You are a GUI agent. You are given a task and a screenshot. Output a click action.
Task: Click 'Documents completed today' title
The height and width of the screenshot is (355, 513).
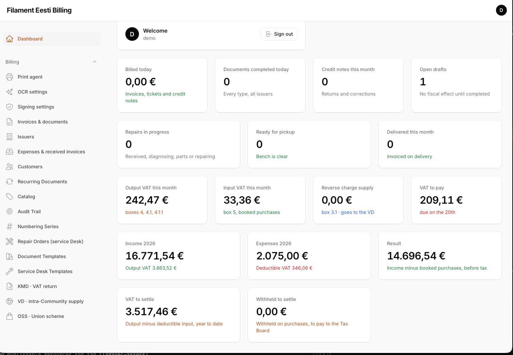point(256,69)
